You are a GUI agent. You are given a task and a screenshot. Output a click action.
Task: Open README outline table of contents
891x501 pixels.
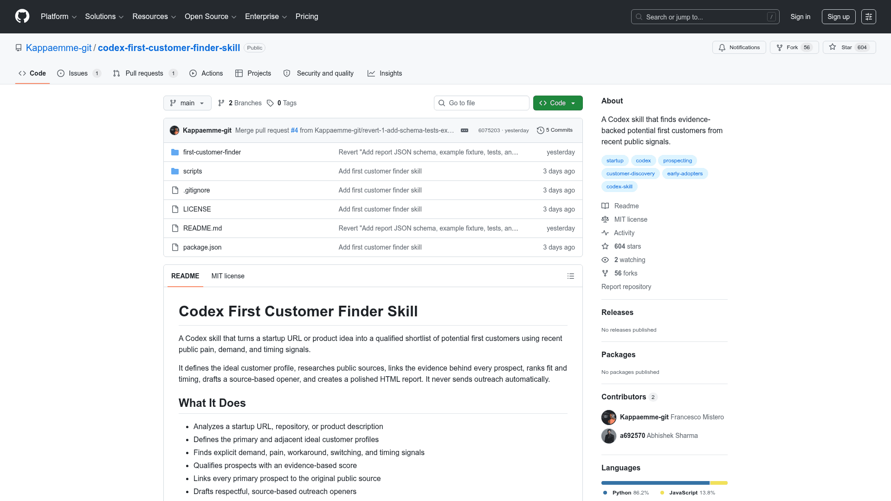tap(571, 276)
